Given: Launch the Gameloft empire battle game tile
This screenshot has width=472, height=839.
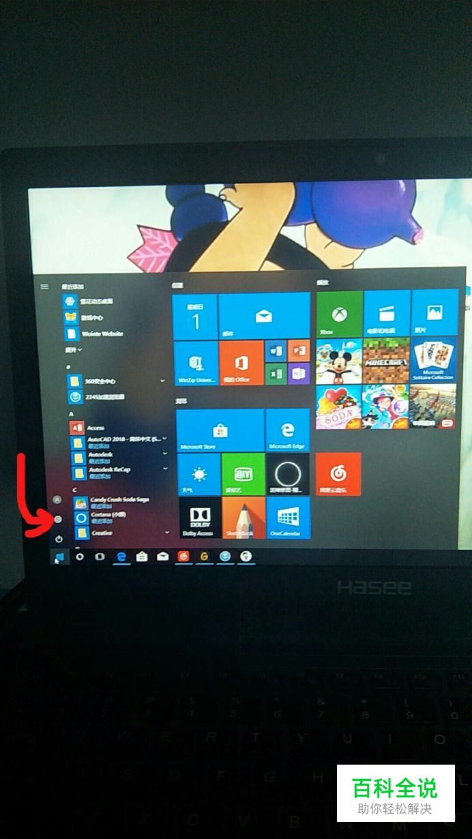Looking at the screenshot, I should tap(433, 407).
